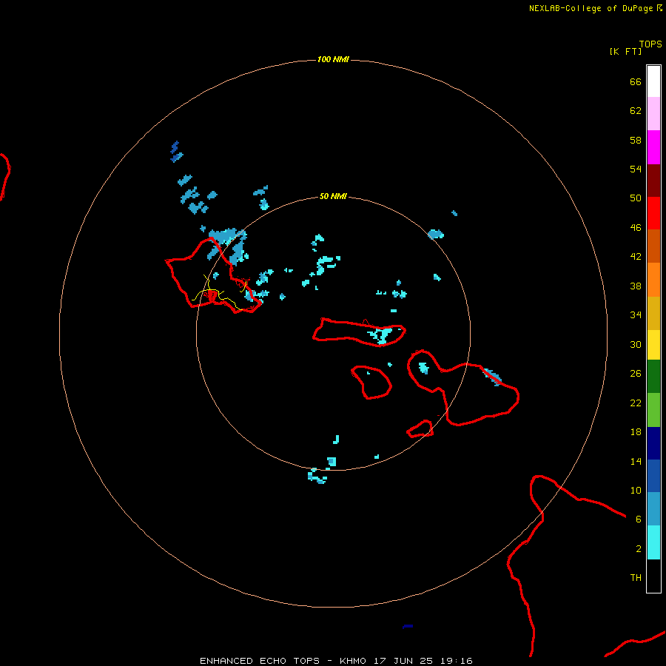Select the yellow legend swatch
The image size is (666, 666).
(x=653, y=345)
